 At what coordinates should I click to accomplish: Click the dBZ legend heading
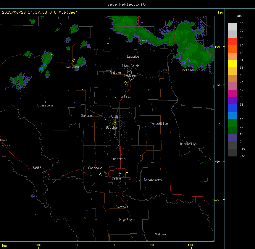tap(240, 16)
